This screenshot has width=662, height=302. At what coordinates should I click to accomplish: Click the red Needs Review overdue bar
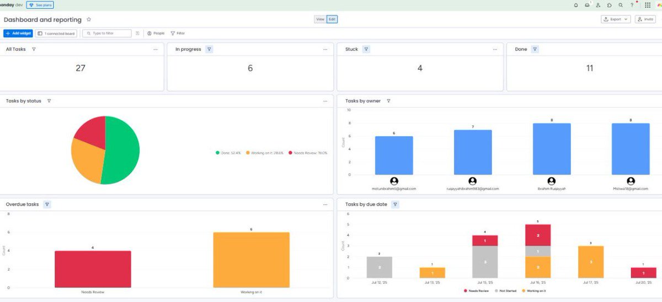(93, 269)
